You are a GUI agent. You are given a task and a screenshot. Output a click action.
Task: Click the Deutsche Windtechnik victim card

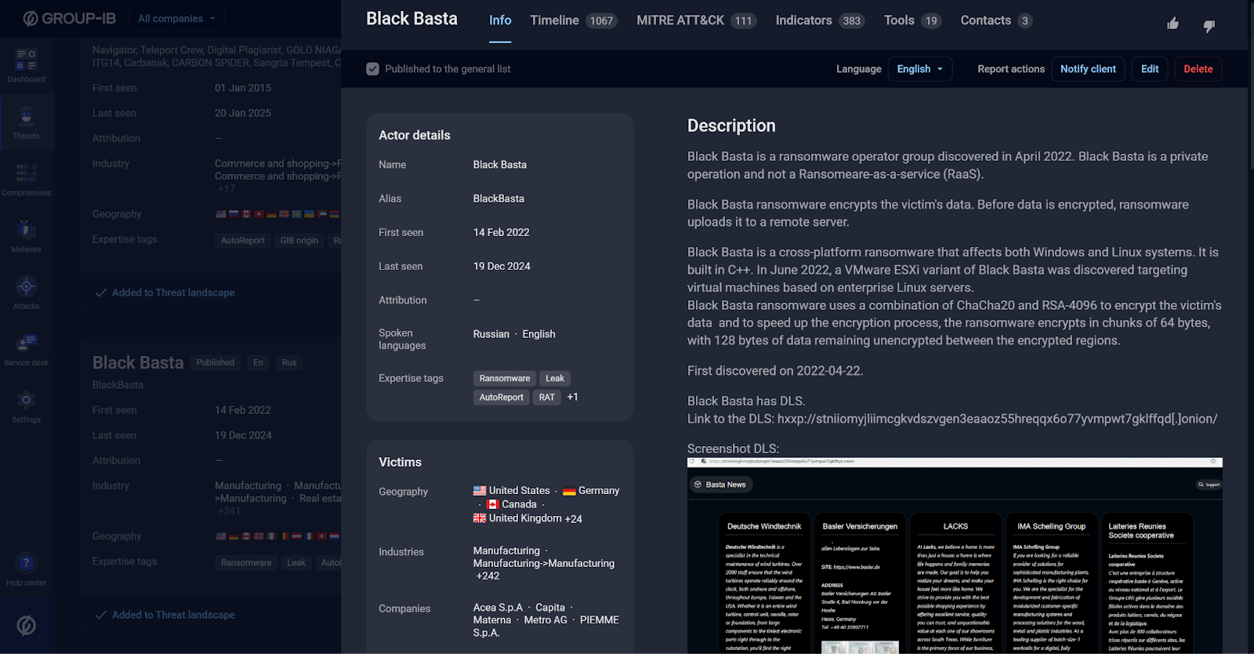click(x=764, y=583)
